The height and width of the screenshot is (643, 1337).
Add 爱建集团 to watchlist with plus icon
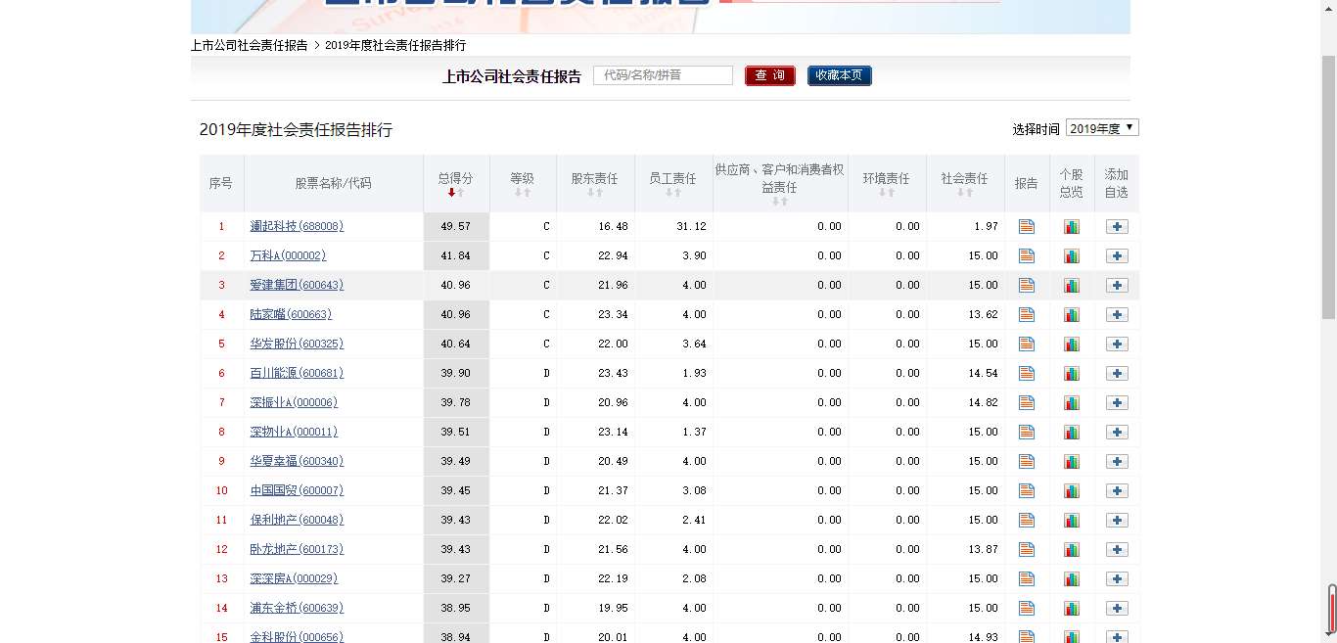(x=1117, y=285)
